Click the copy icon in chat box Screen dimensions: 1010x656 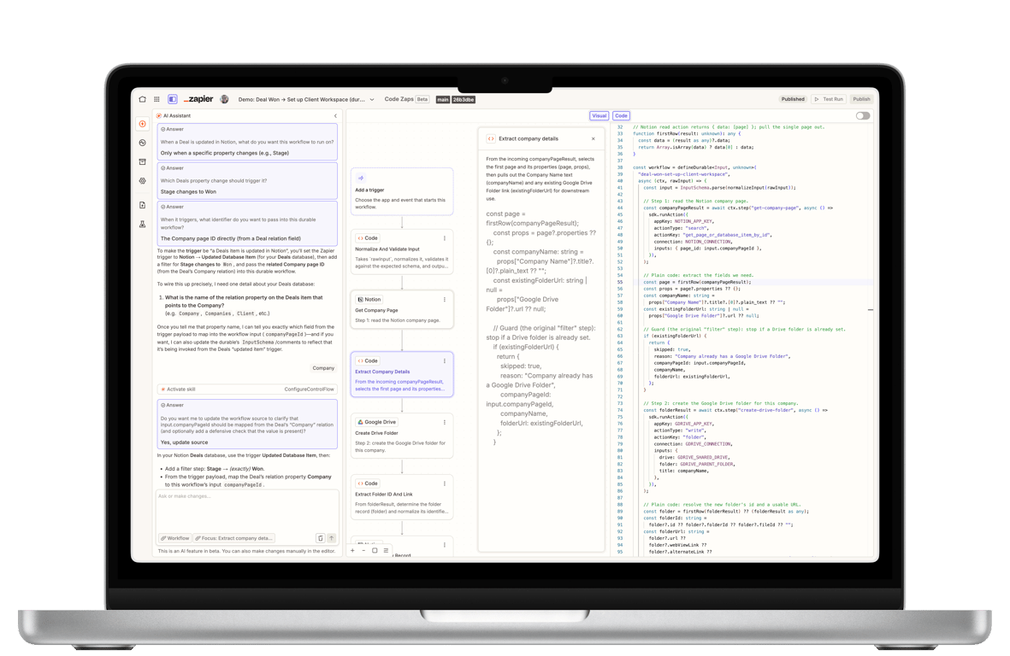pos(320,538)
